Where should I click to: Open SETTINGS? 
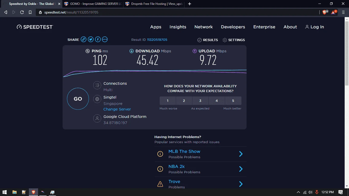coord(234,40)
